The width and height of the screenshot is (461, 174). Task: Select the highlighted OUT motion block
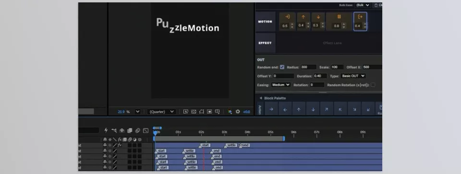click(x=360, y=22)
